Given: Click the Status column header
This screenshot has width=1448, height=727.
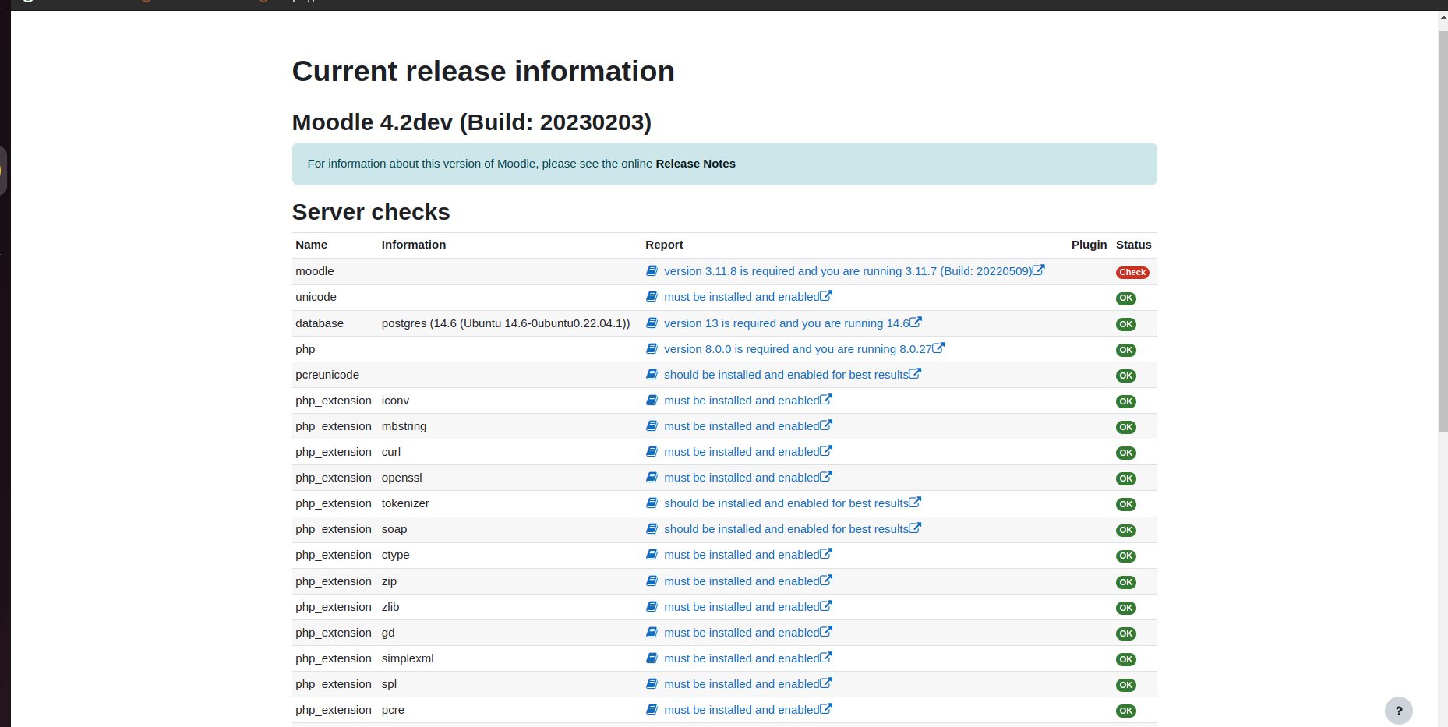Looking at the screenshot, I should [x=1133, y=245].
